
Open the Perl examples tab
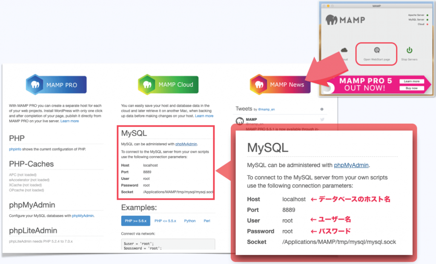(x=207, y=221)
